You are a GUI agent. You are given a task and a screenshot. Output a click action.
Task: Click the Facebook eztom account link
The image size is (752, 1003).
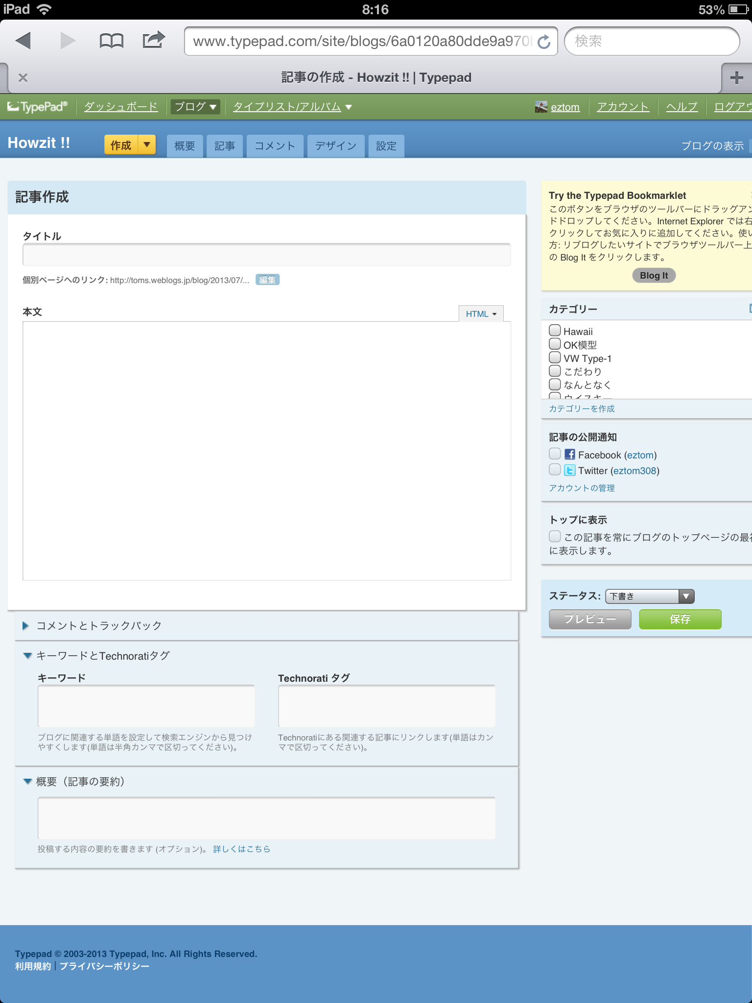click(x=640, y=455)
